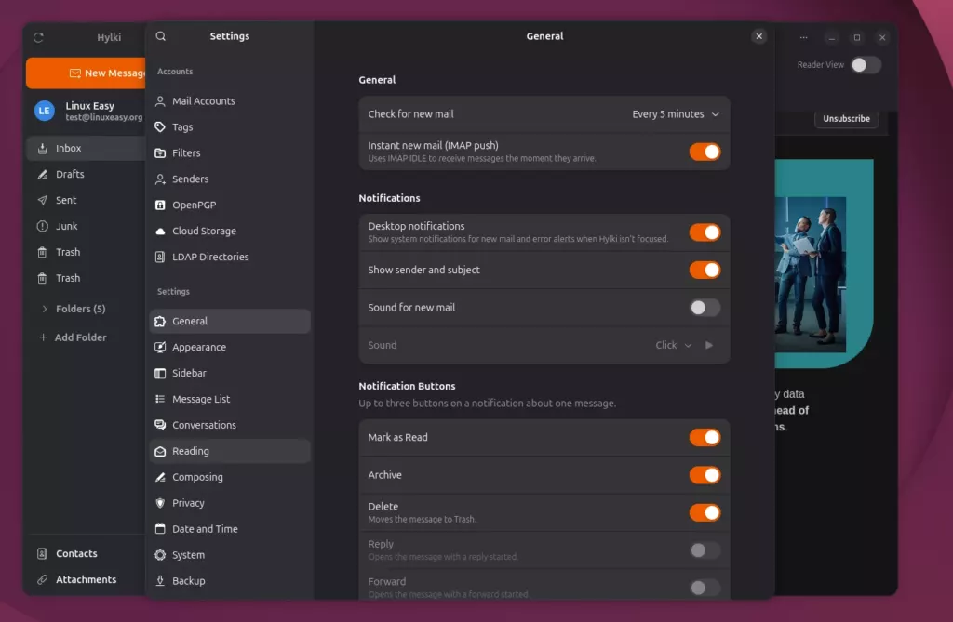Open the Sound selection dropdown
The height and width of the screenshot is (622, 953).
(674, 345)
